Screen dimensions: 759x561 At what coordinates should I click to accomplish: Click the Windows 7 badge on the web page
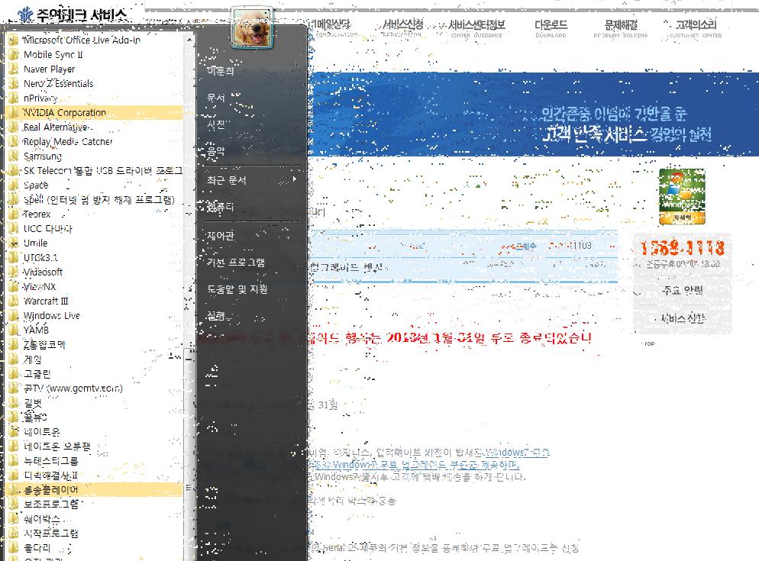click(x=682, y=196)
